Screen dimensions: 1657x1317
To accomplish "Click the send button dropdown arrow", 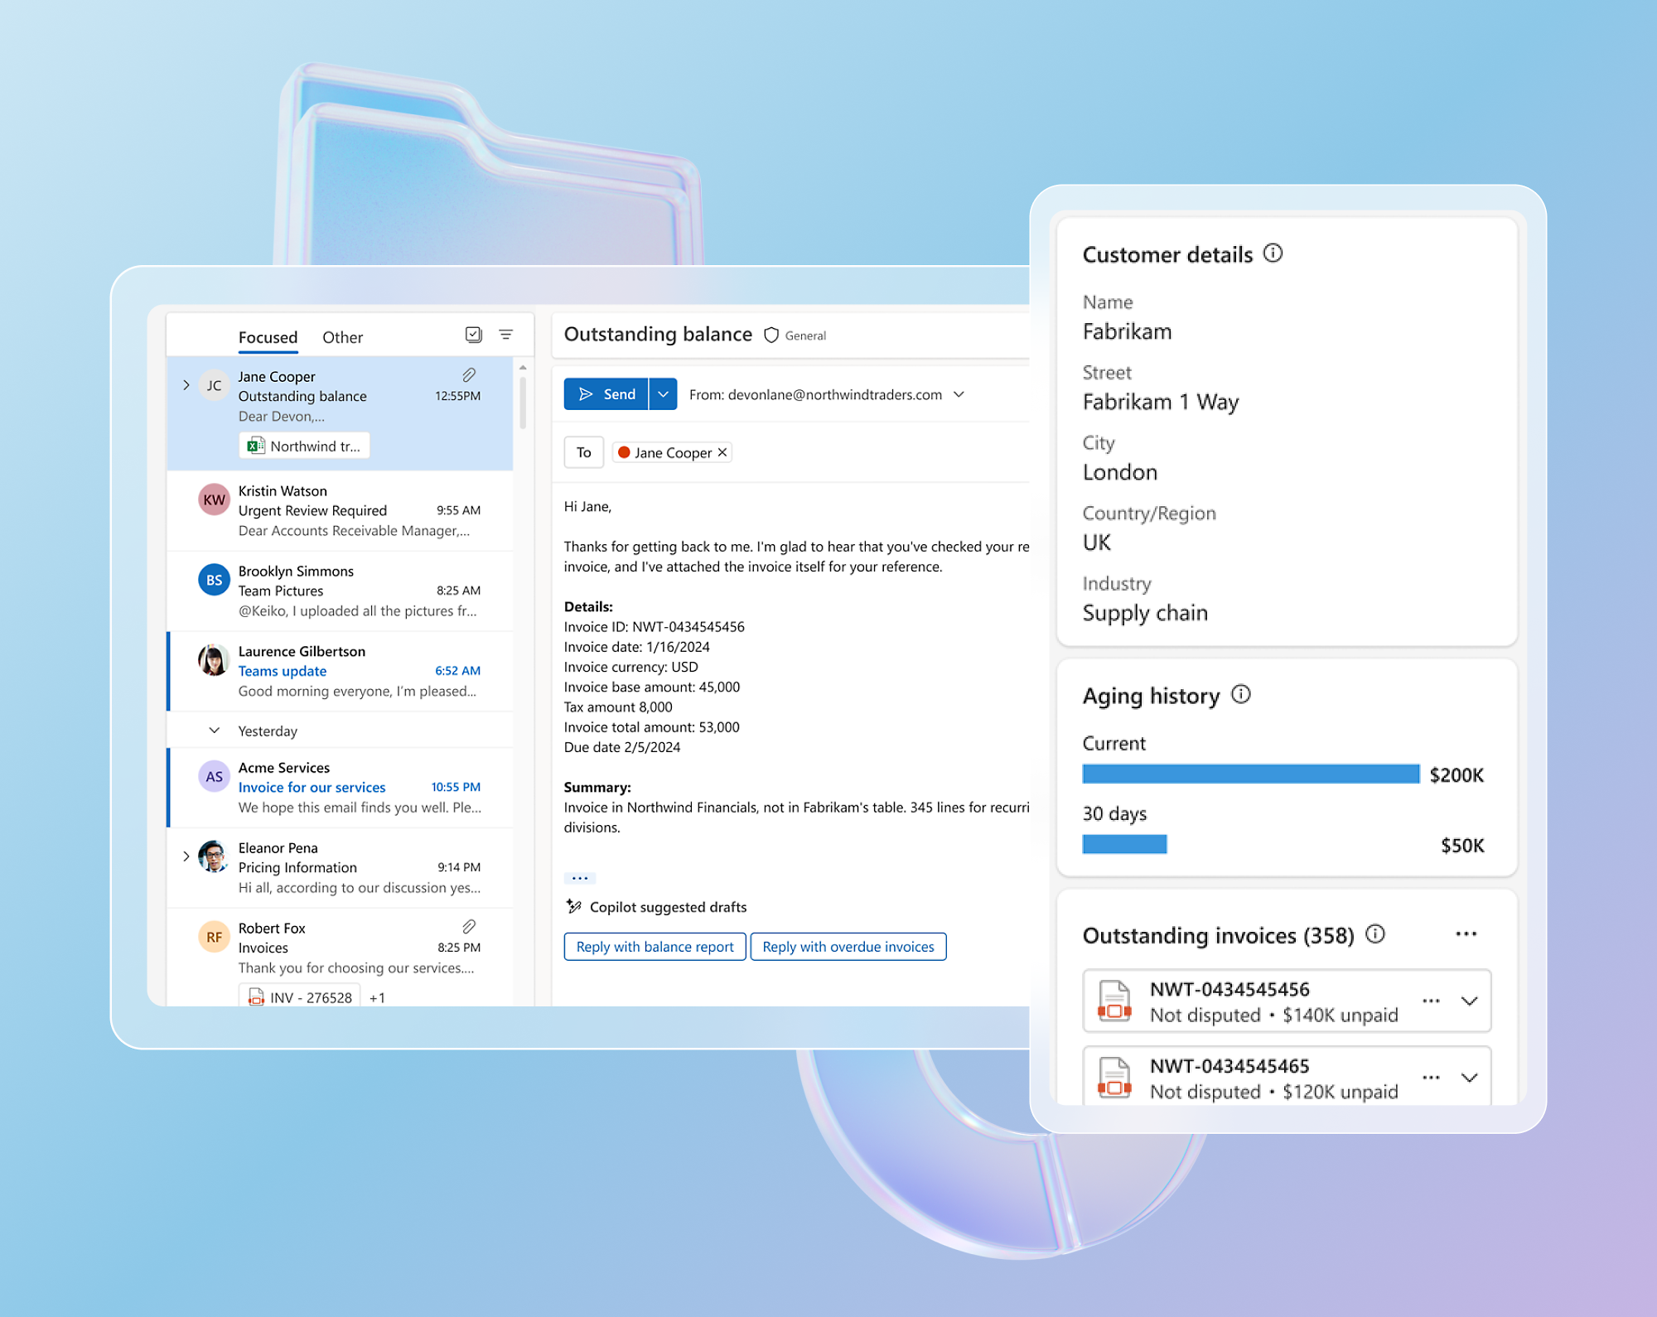I will pos(663,394).
